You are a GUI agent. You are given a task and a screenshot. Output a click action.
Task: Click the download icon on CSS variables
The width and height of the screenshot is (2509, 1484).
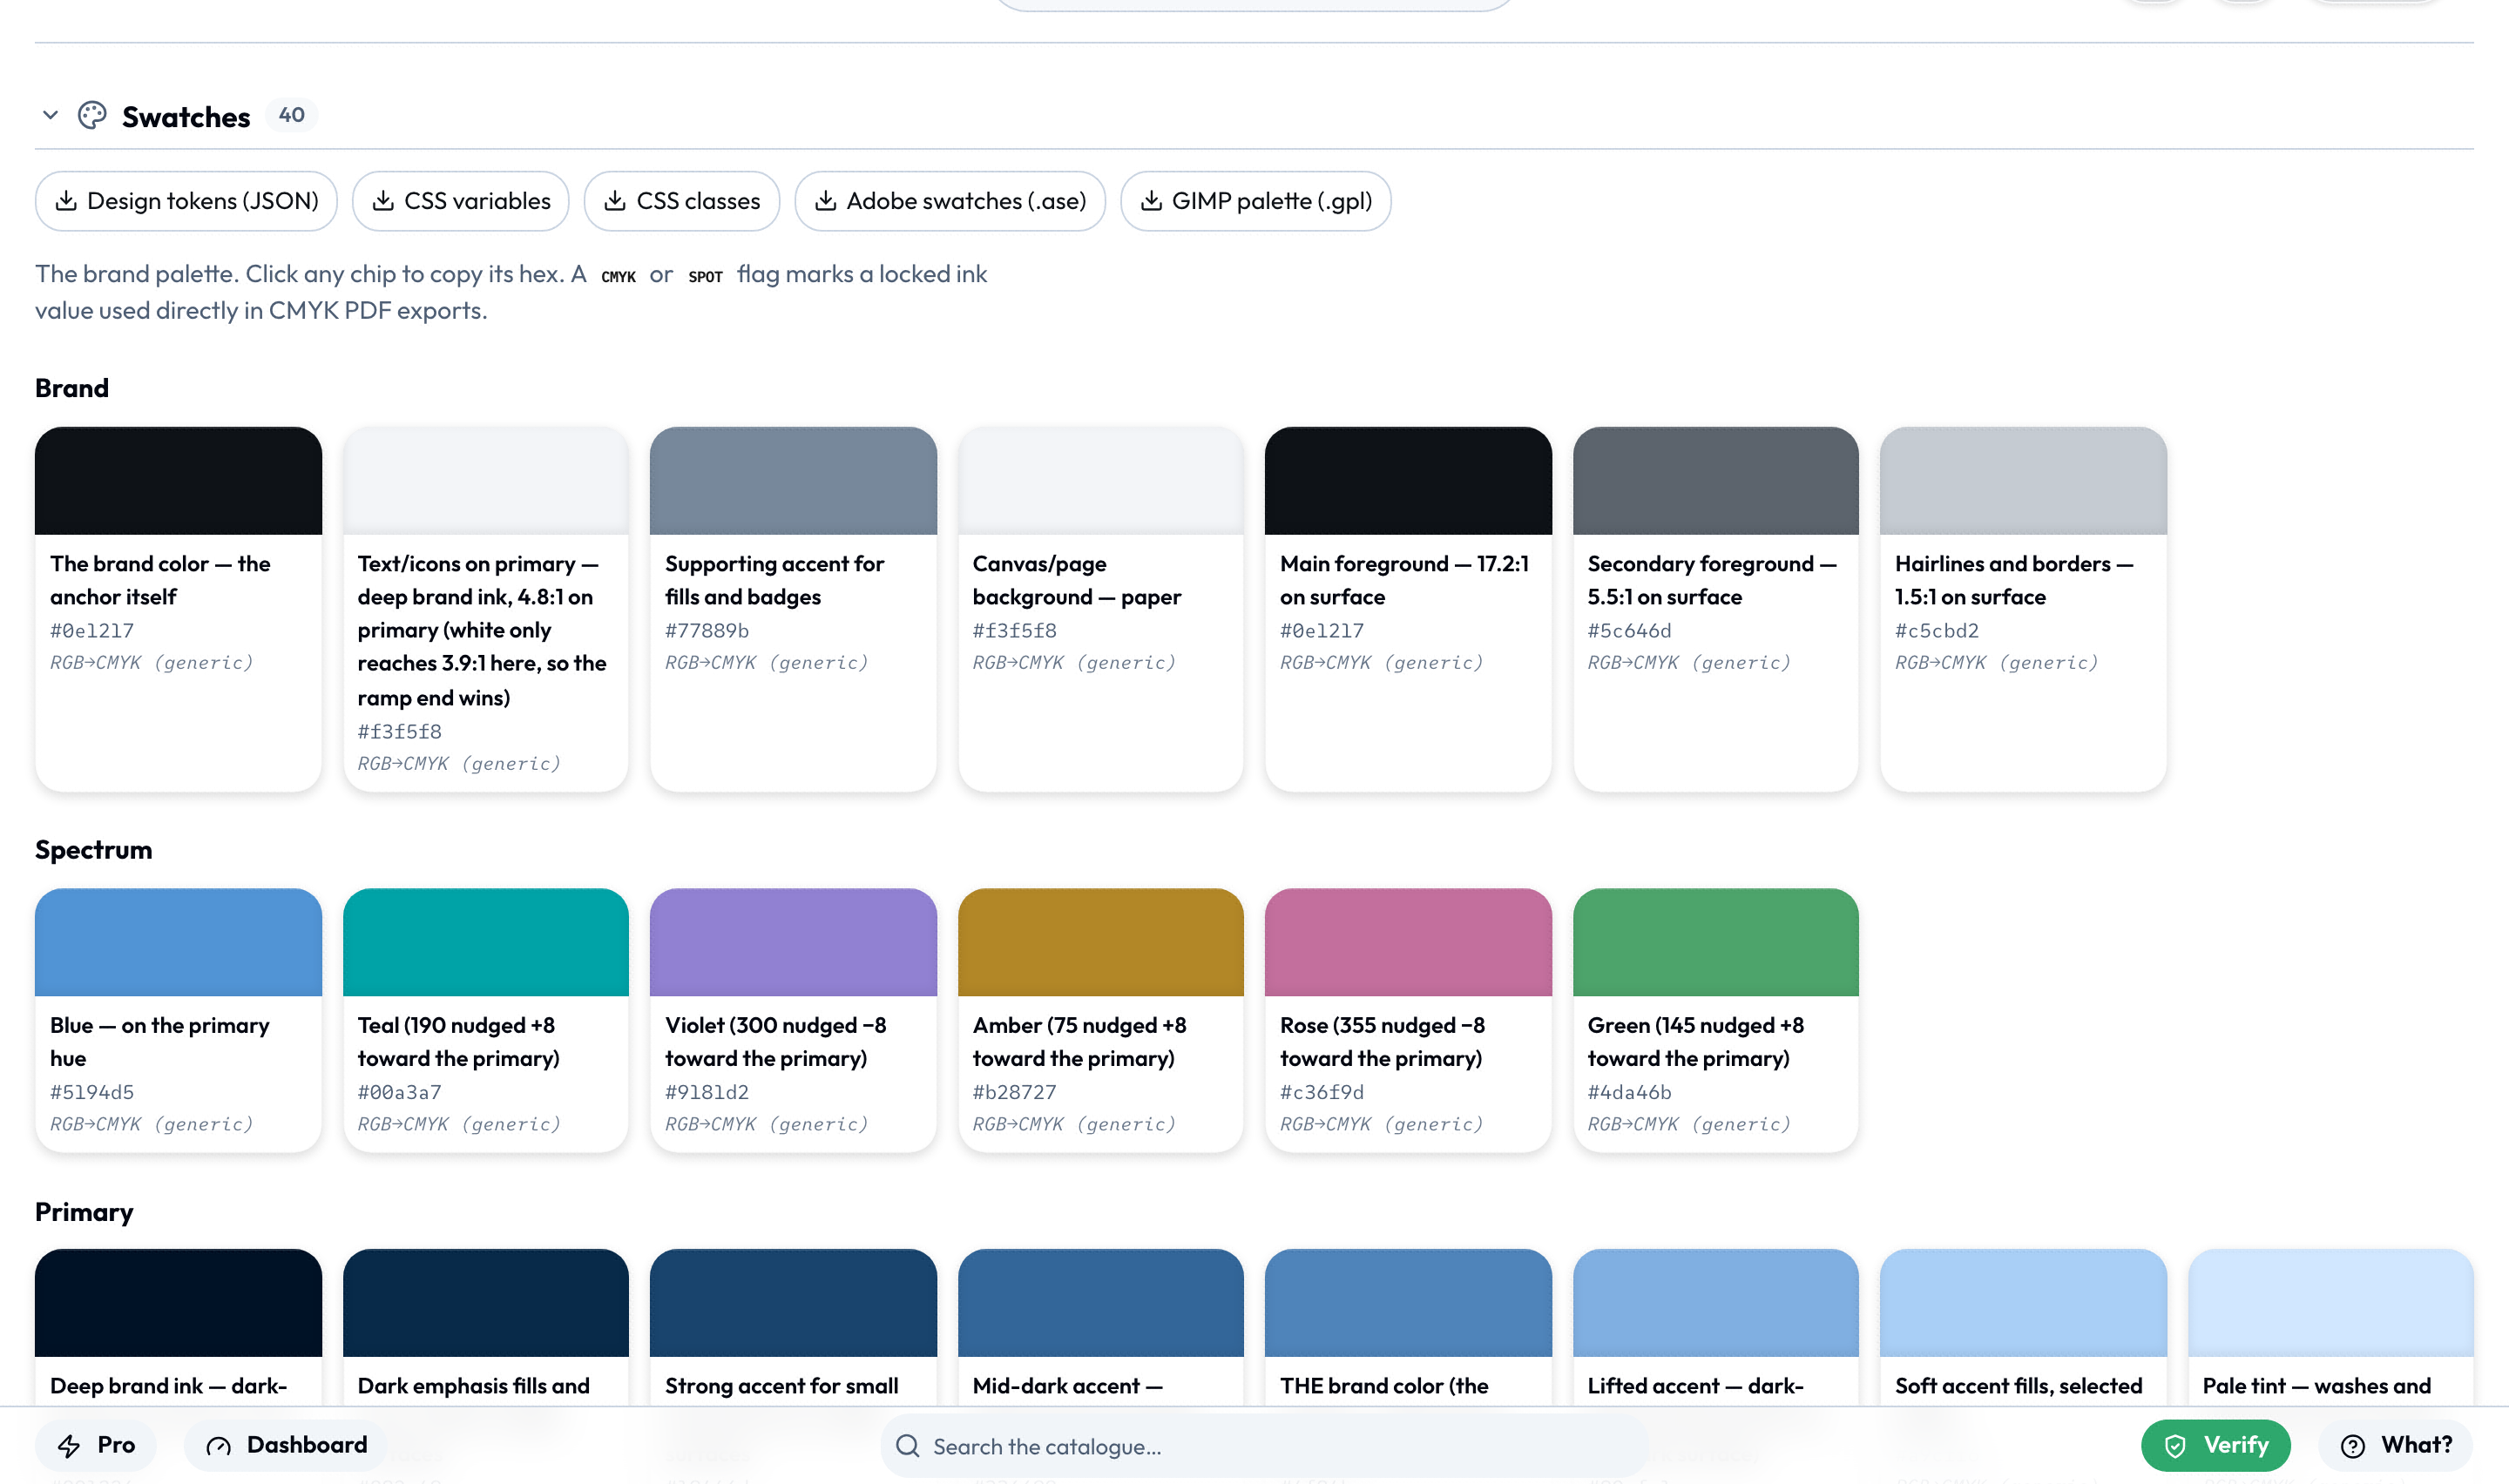tap(383, 201)
